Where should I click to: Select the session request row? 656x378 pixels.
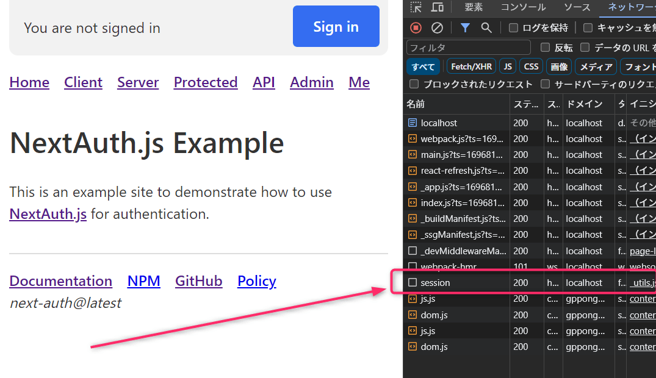pyautogui.click(x=530, y=283)
